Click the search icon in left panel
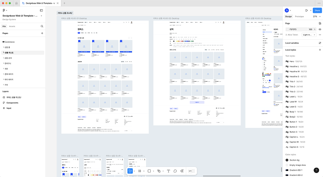Viewport: 323px width, 177px height. 42,26
